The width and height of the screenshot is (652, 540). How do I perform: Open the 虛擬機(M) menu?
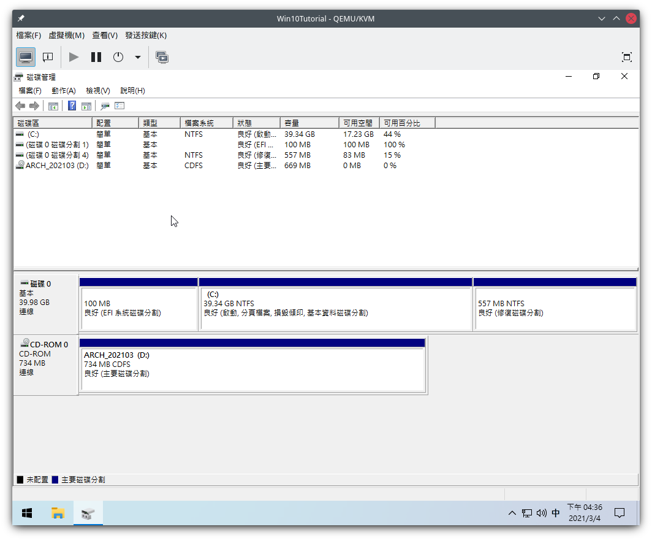pos(67,36)
